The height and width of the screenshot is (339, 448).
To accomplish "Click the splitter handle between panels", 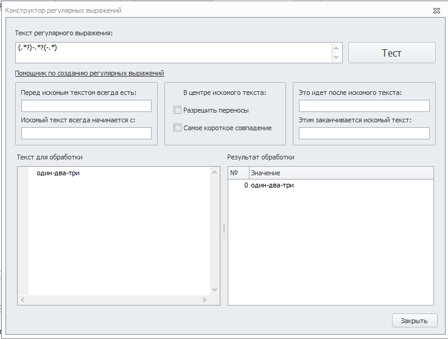I will tap(224, 228).
